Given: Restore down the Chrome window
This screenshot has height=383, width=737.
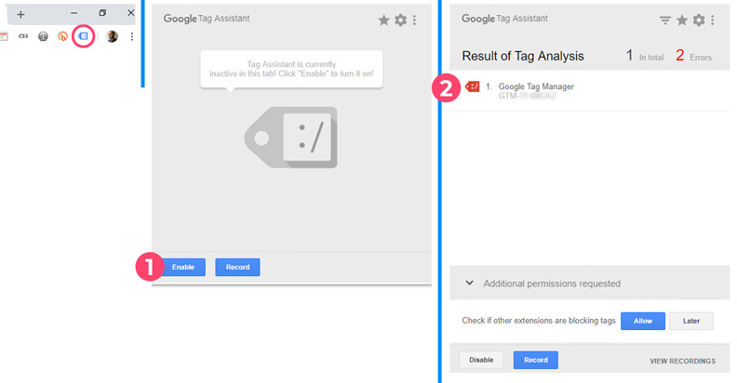Looking at the screenshot, I should coord(102,13).
